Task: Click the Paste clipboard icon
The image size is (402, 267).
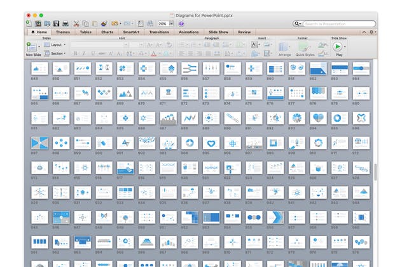Action: coord(95,23)
